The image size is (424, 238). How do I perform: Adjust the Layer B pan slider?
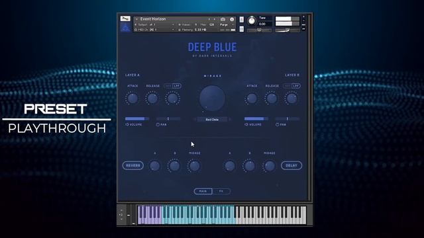click(288, 119)
